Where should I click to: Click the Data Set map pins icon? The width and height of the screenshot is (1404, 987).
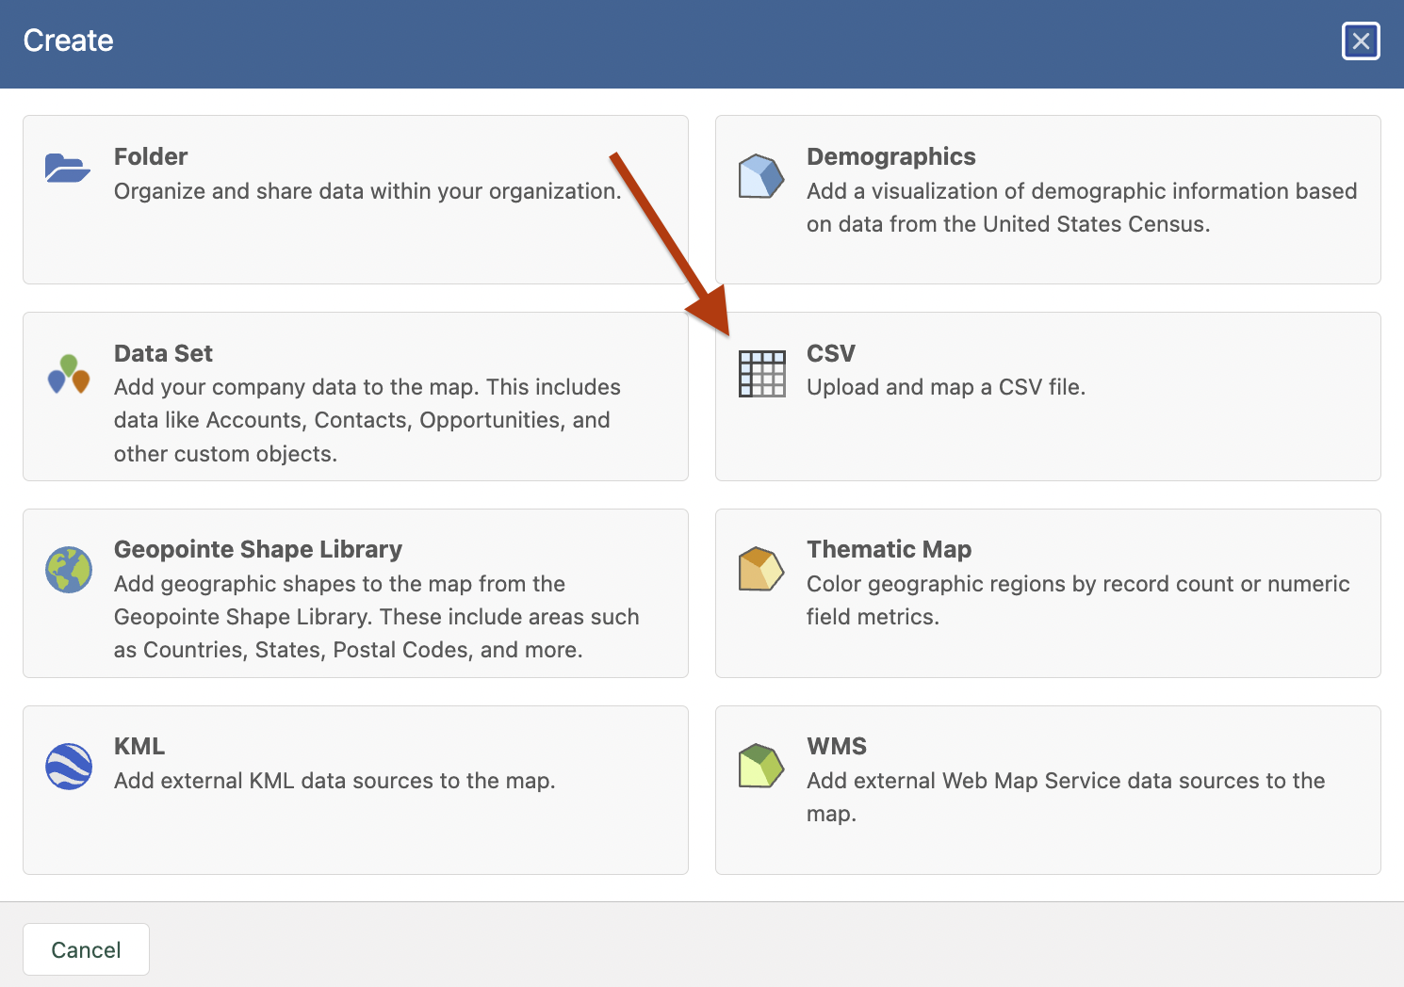(69, 374)
